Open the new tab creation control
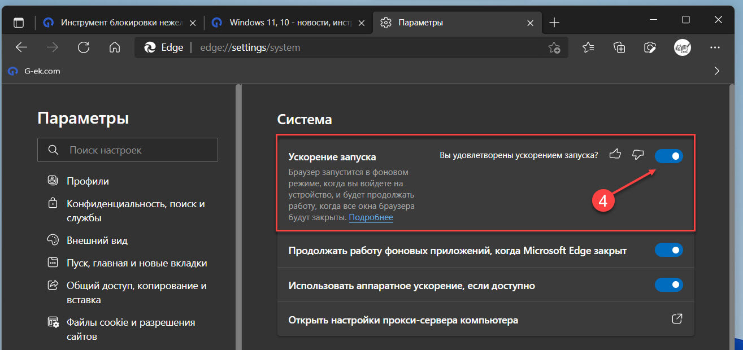743x350 pixels. click(x=554, y=23)
